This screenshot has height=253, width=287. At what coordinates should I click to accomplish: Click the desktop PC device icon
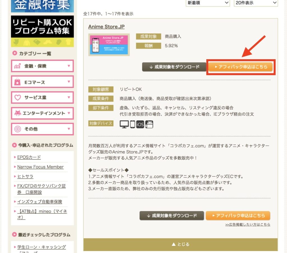[x=124, y=124]
